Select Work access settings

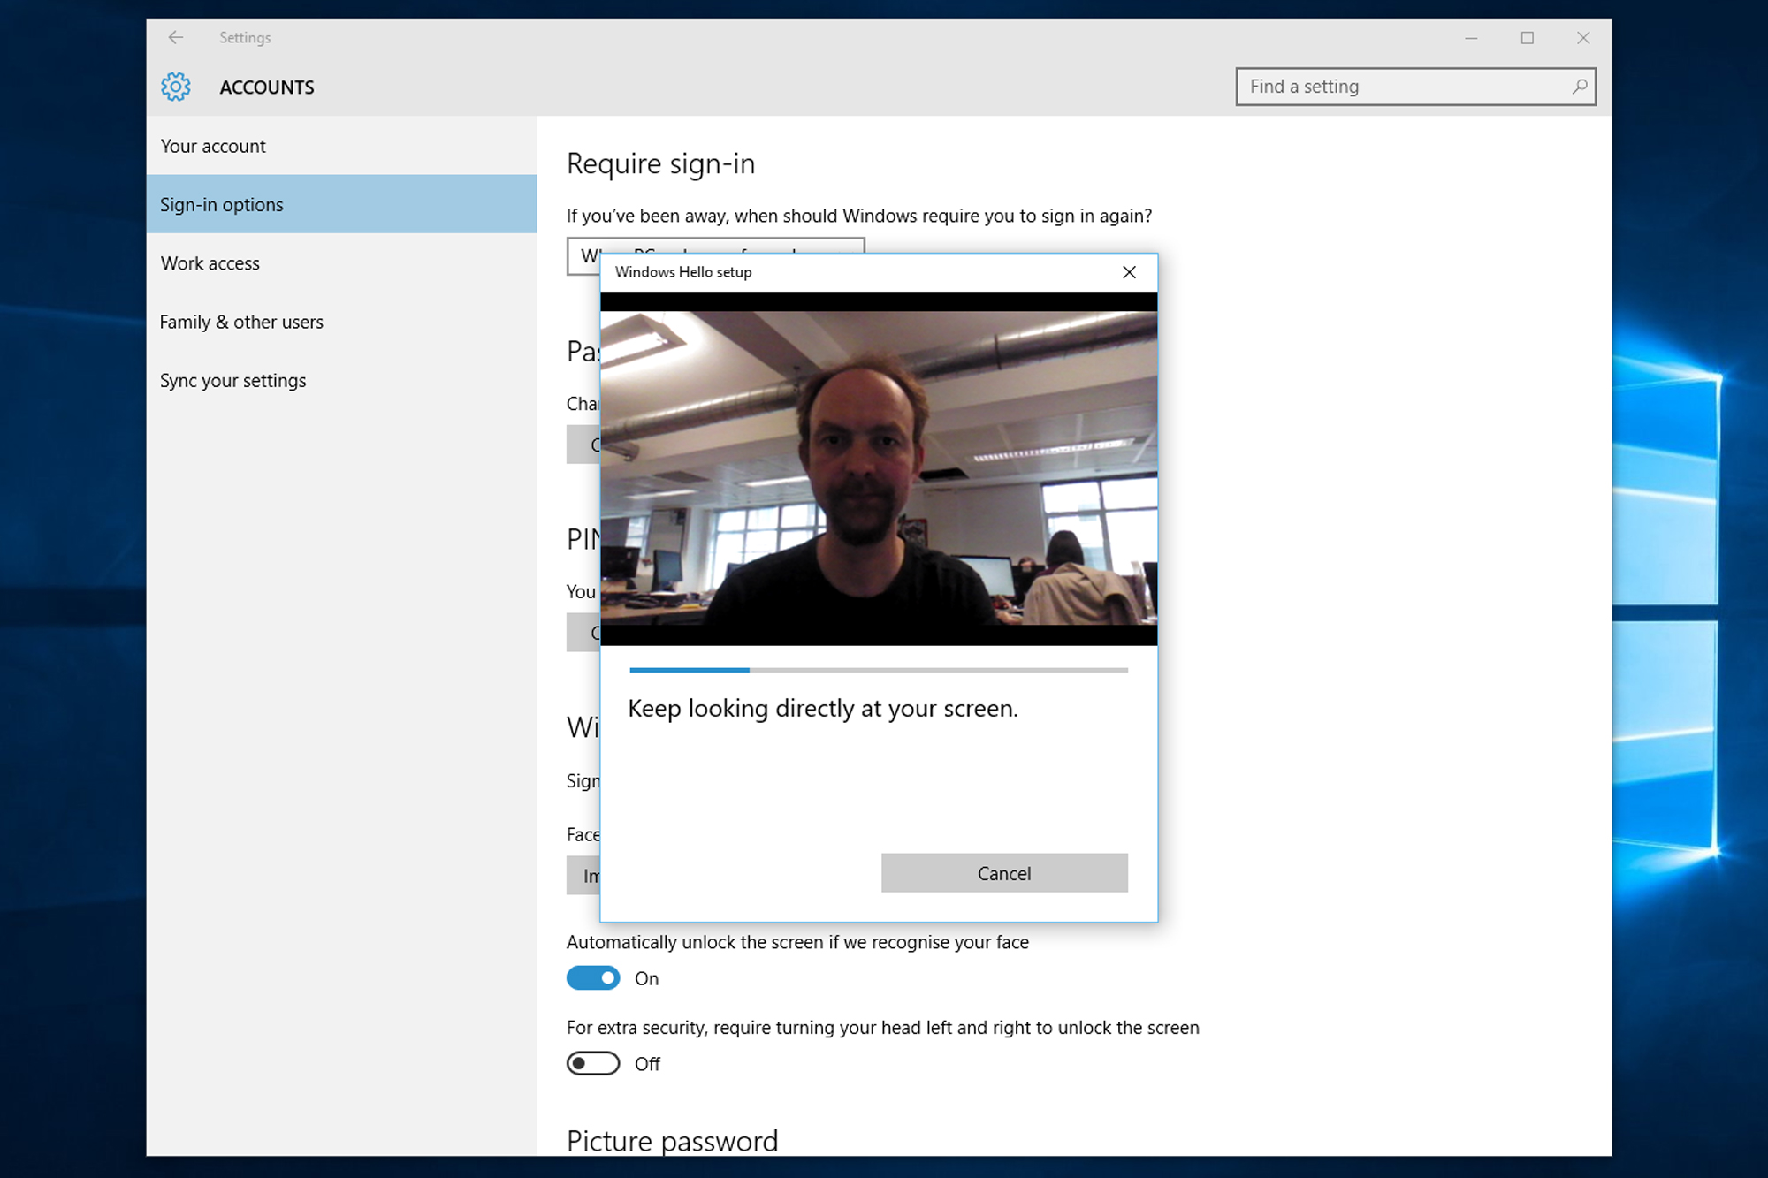coord(210,262)
